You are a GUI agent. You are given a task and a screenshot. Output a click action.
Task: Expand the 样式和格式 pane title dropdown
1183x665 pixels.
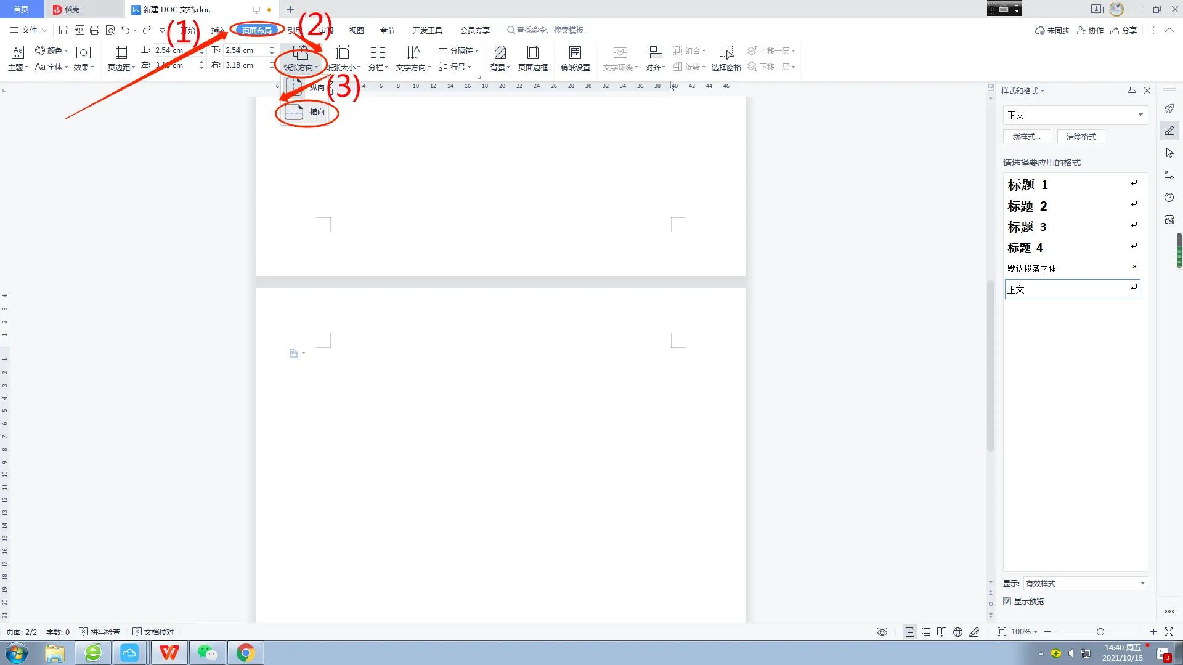point(1023,91)
